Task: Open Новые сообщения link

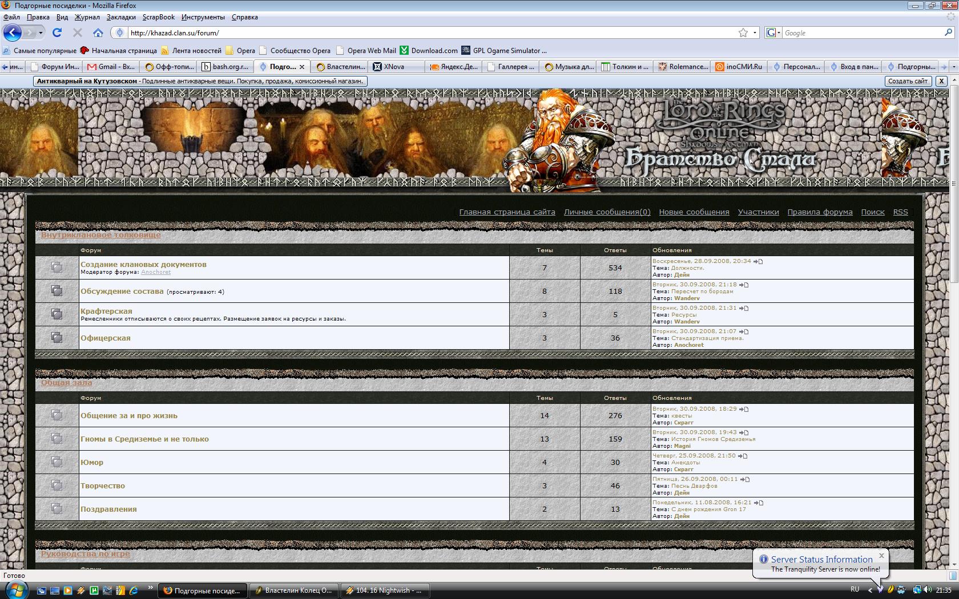Action: coord(694,212)
